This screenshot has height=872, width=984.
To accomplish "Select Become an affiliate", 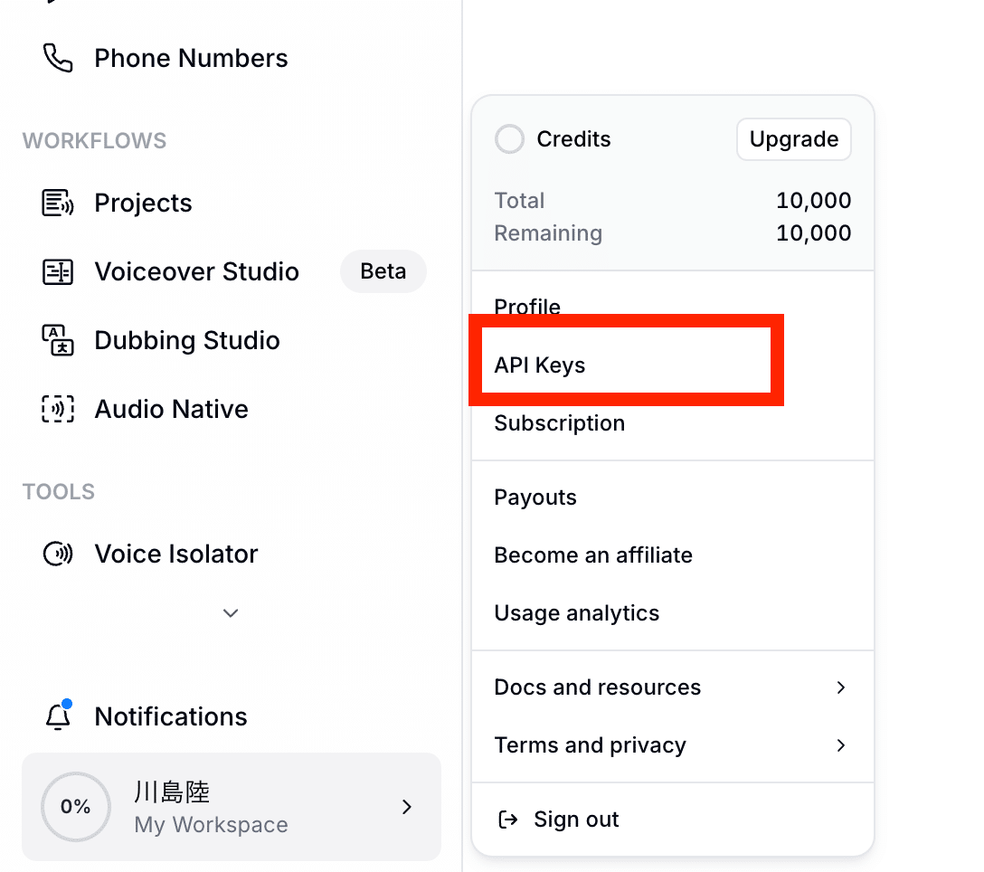I will pos(592,555).
